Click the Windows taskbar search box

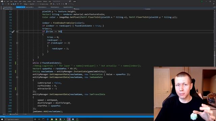(19, 120)
